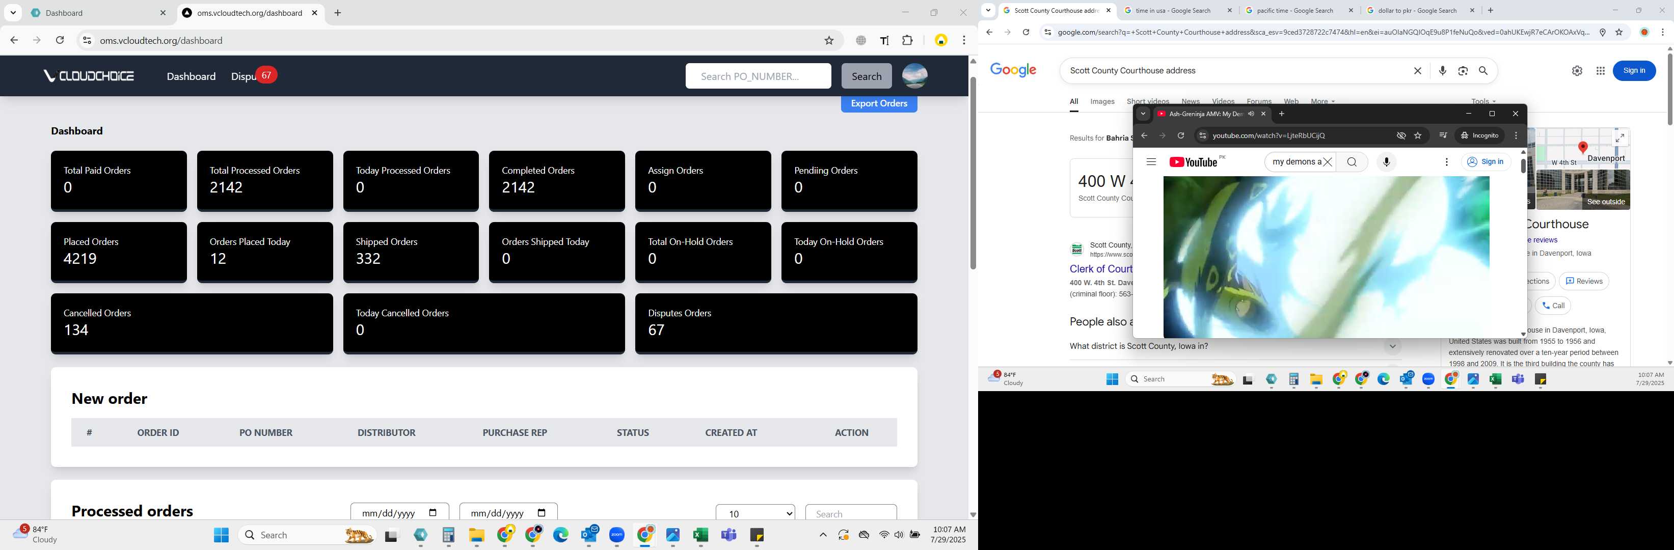Viewport: 1674px width, 550px height.
Task: Clear the Google search box
Action: pyautogui.click(x=1418, y=71)
